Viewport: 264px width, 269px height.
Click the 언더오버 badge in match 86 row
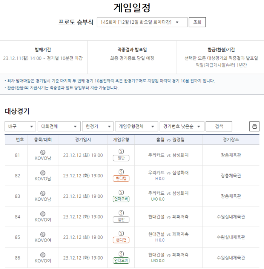[121, 260]
